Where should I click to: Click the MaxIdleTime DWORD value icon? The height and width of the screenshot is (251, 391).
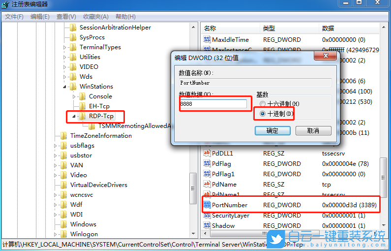click(207, 39)
